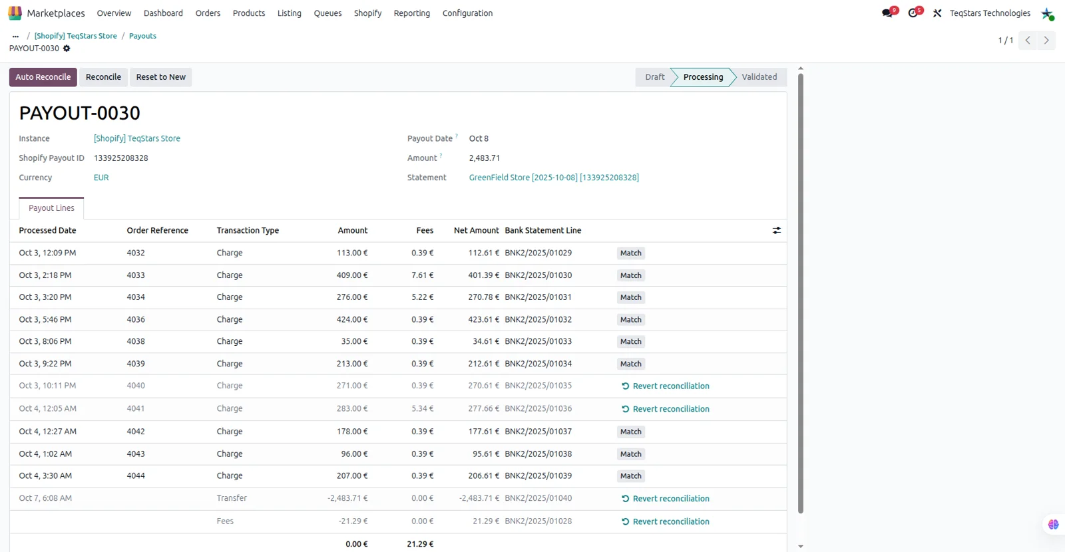Open the Products menu
Image resolution: width=1065 pixels, height=552 pixels.
coord(249,13)
